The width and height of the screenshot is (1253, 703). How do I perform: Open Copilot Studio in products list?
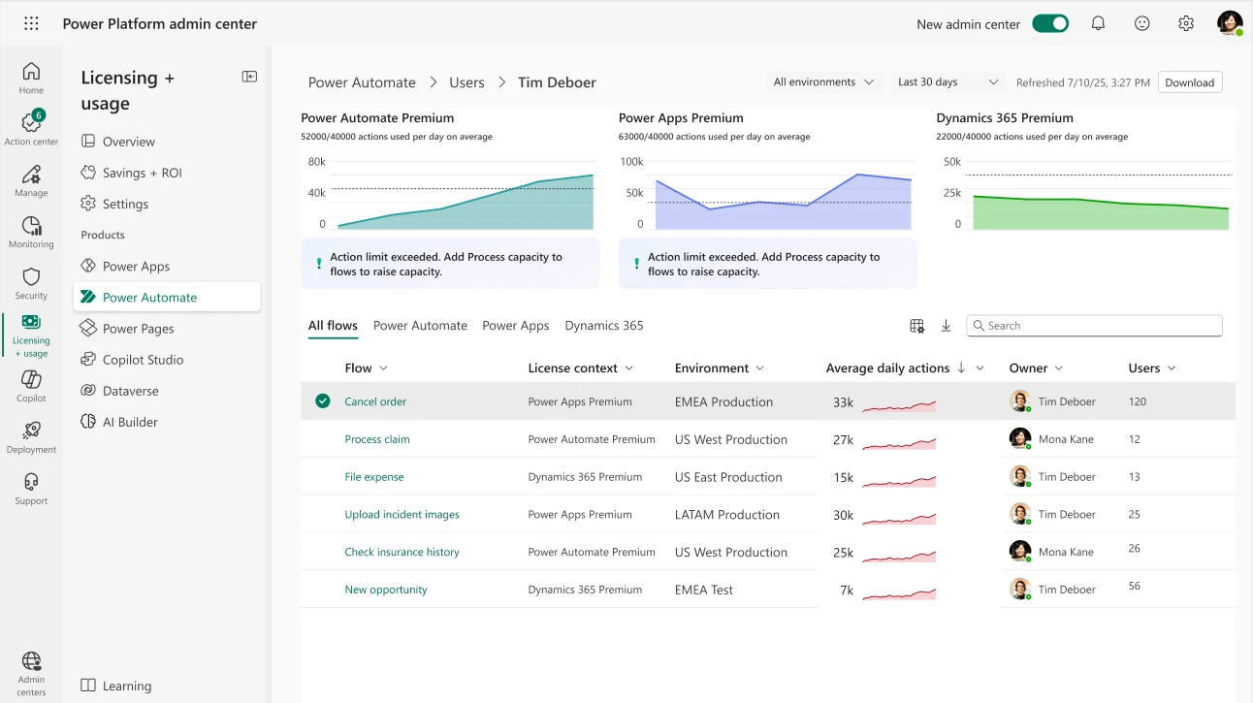(143, 360)
